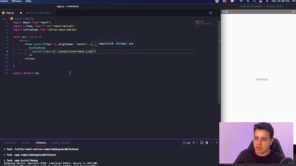Switch to the Debug Console tab
Screen dimensions: 296x166
click(x=61, y=143)
